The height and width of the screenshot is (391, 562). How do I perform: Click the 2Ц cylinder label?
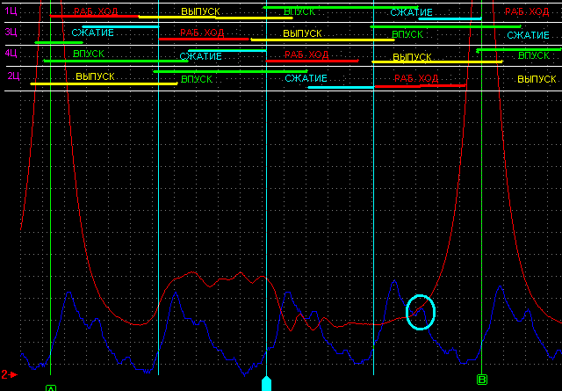(x=14, y=76)
